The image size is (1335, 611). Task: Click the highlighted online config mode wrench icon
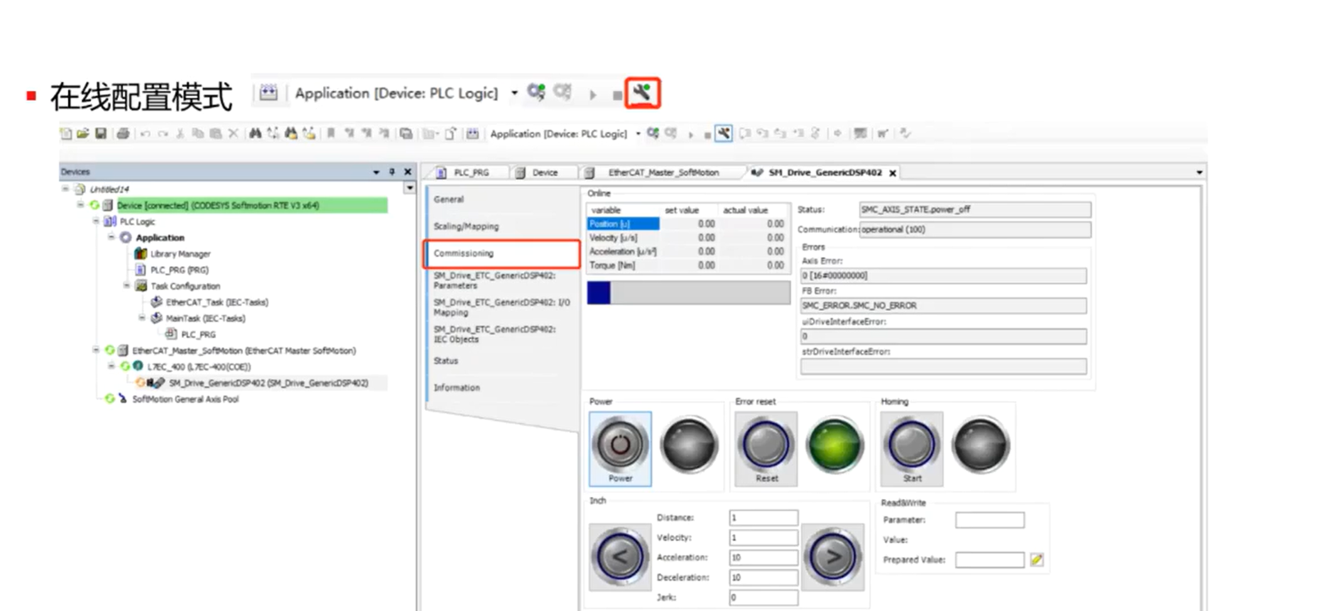642,93
